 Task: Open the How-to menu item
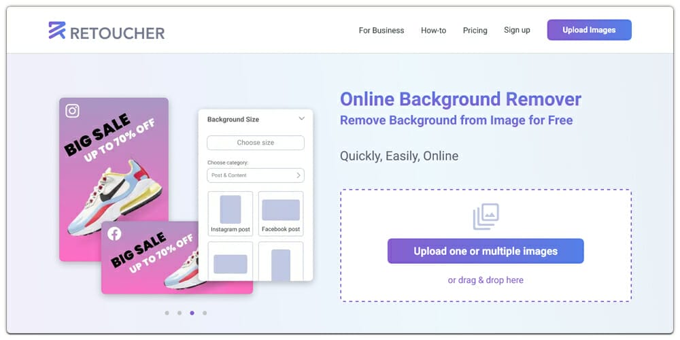point(433,31)
